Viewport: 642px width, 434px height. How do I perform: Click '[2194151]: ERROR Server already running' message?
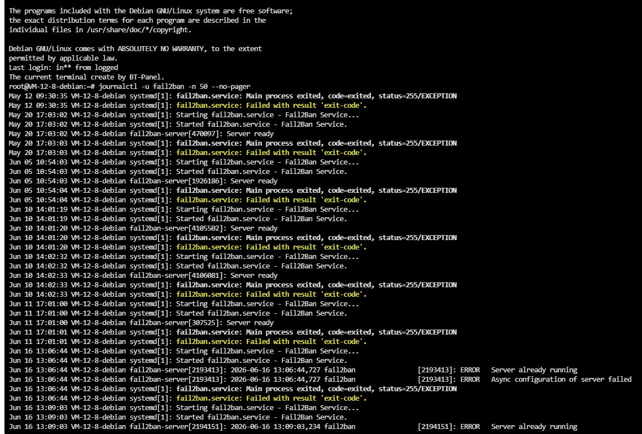click(497, 427)
